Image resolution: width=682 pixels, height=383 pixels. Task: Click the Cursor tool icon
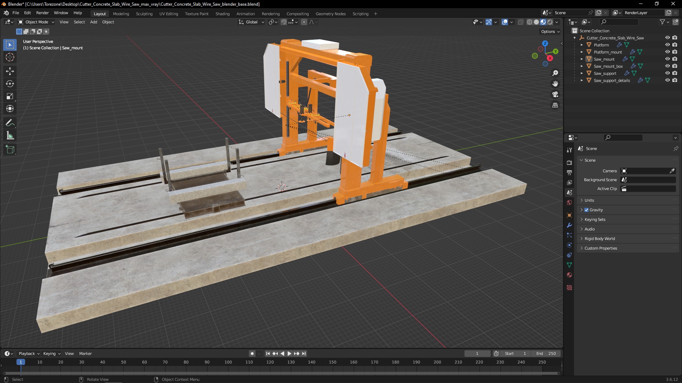click(x=10, y=57)
